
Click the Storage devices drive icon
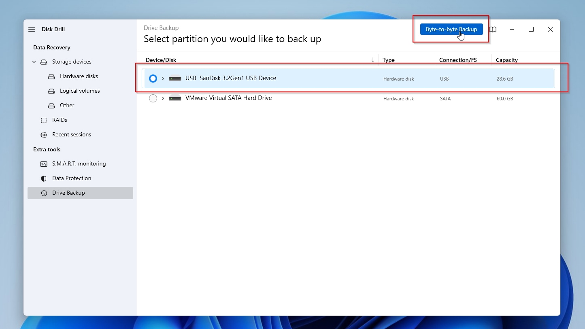(x=44, y=62)
